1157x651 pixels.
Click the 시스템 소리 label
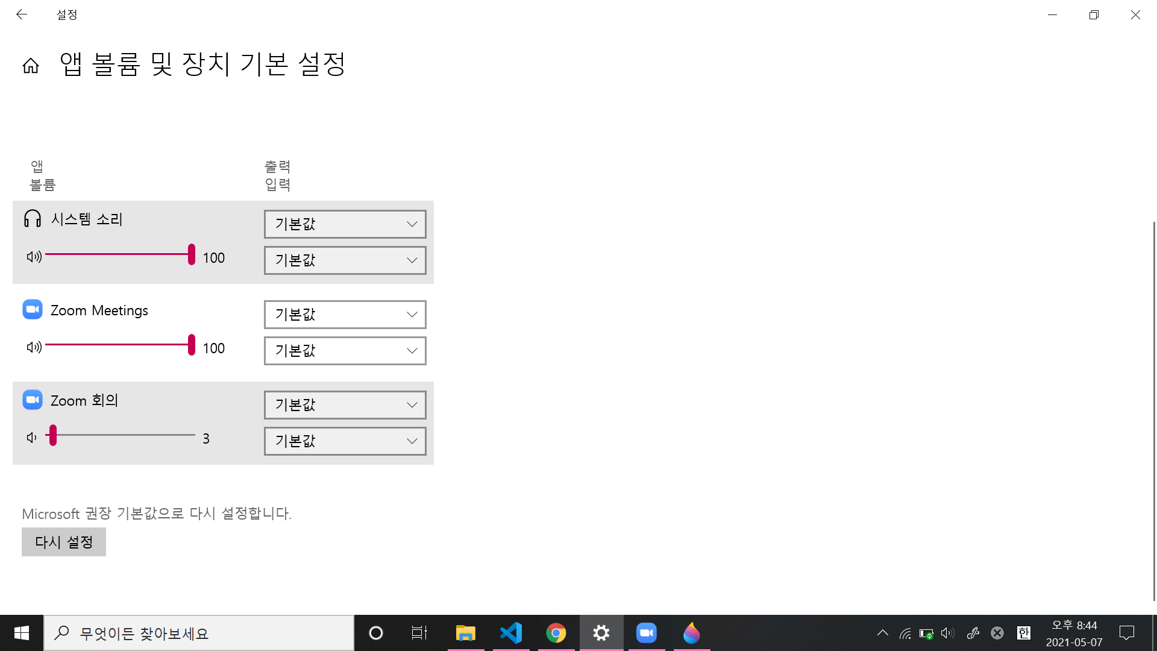(x=87, y=219)
